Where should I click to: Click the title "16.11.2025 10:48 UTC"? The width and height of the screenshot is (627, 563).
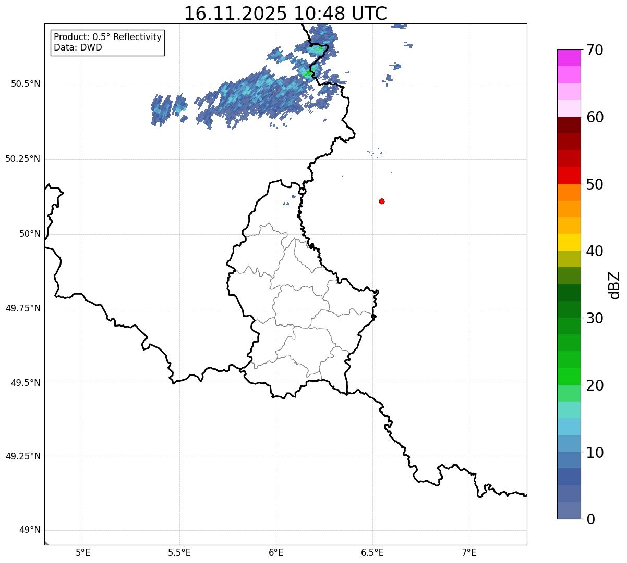click(285, 14)
